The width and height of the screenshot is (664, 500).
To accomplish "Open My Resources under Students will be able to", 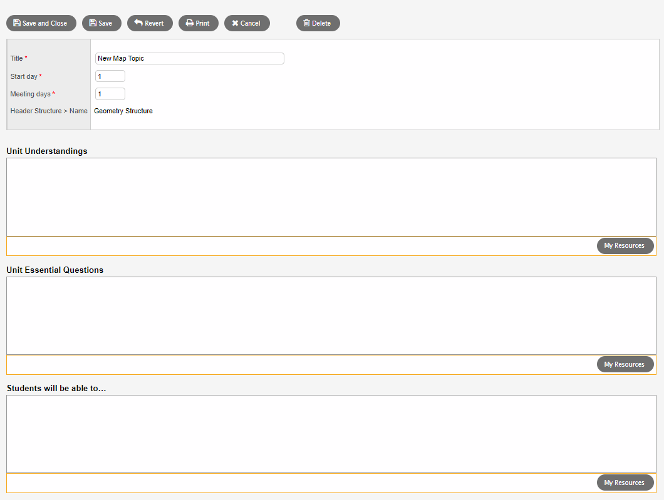I will [x=625, y=482].
